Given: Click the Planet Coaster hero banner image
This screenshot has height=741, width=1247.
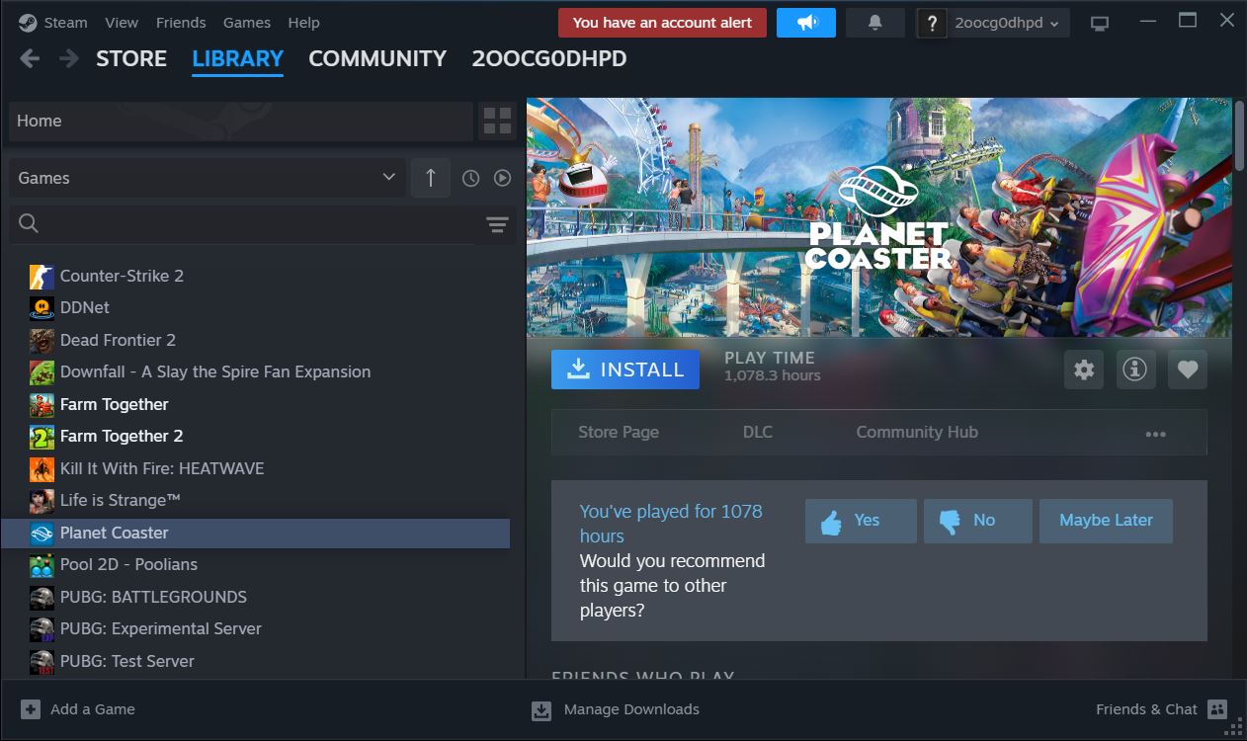Looking at the screenshot, I should click(879, 217).
